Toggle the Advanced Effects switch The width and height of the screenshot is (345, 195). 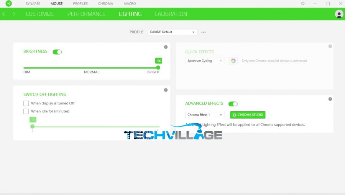coord(233,104)
